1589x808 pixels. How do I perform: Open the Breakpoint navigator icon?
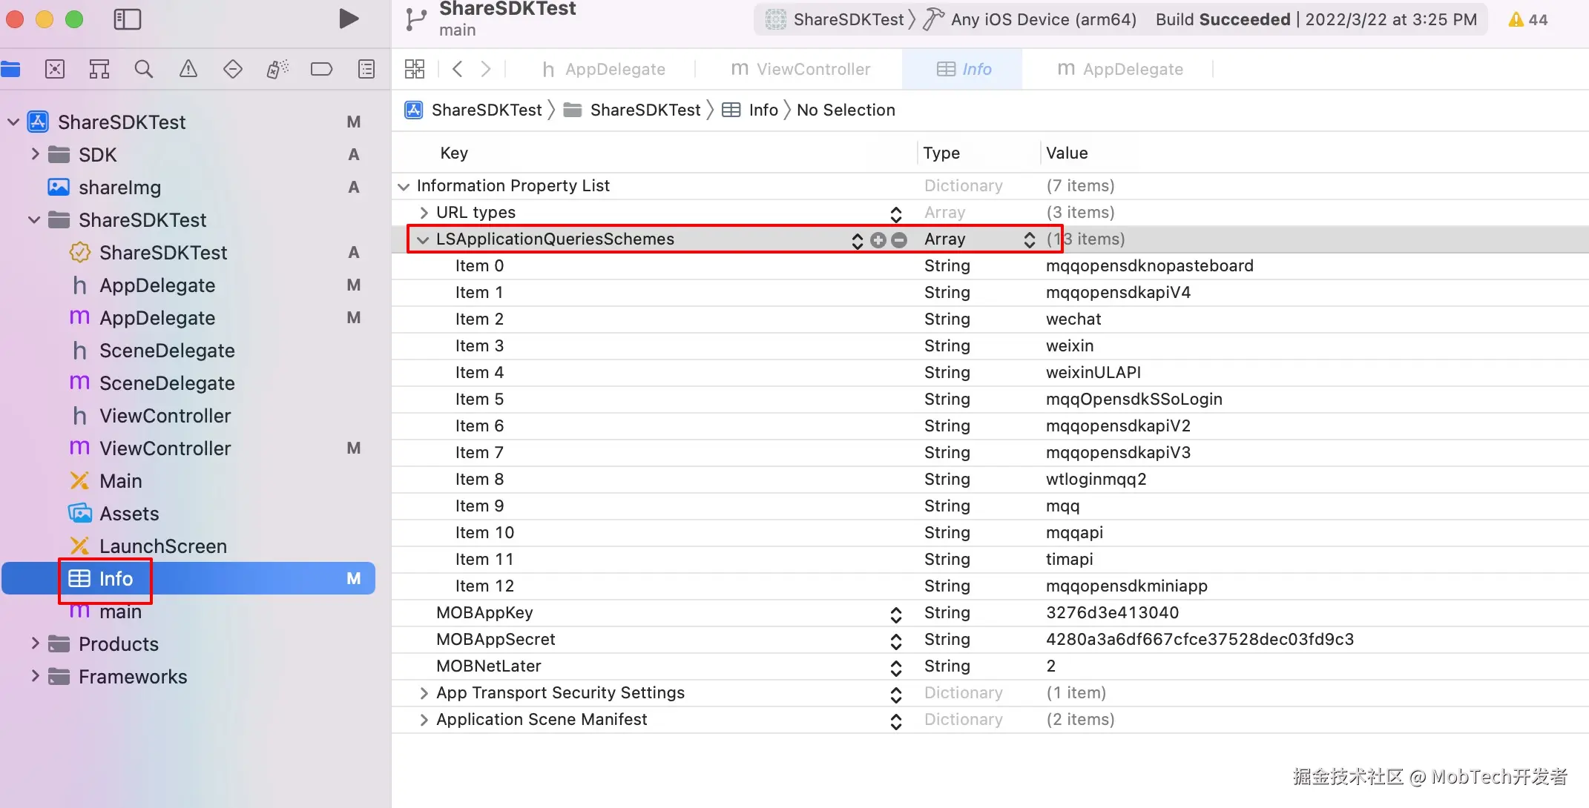point(321,69)
